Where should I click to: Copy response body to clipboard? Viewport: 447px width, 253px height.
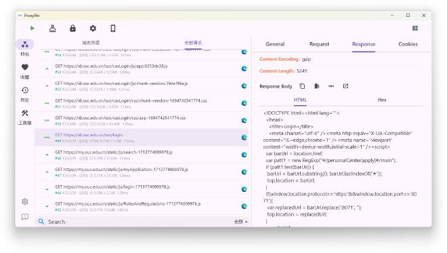(302, 86)
